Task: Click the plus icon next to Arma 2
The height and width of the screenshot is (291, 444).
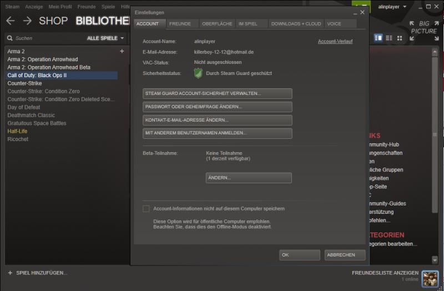Action: tap(122, 51)
